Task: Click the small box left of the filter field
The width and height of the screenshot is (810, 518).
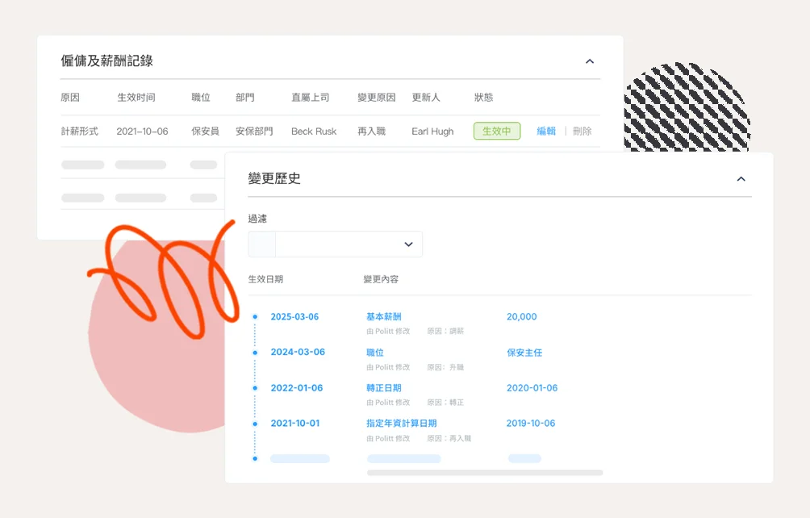Action: click(261, 244)
